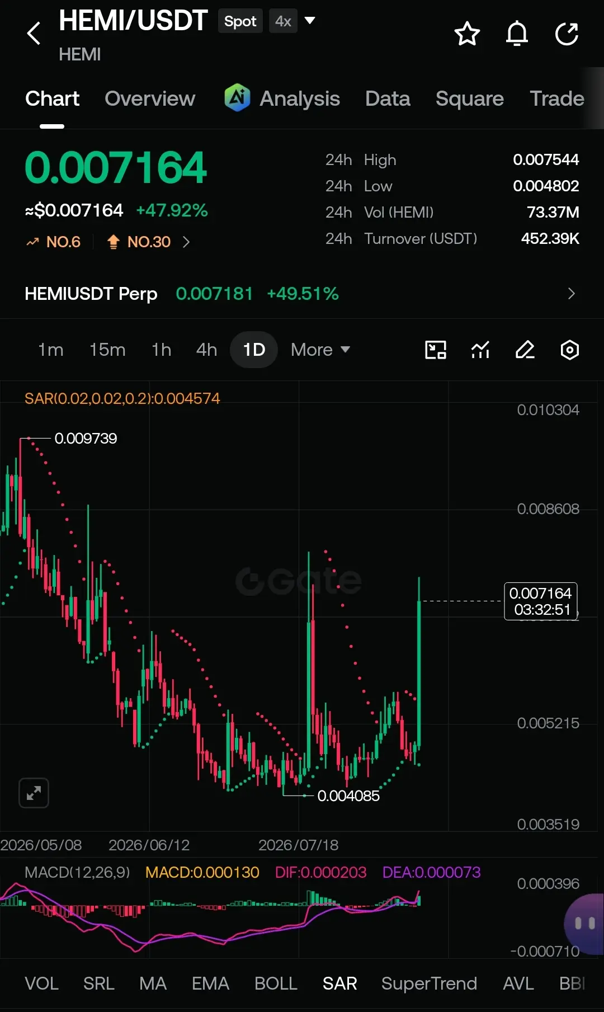This screenshot has width=604, height=1012.
Task: Open the More timeframes dropdown
Action: coord(320,350)
